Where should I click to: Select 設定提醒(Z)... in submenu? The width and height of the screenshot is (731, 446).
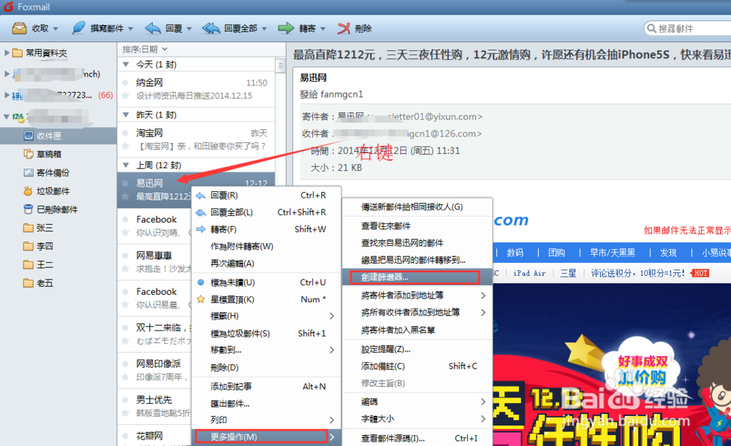(417, 349)
